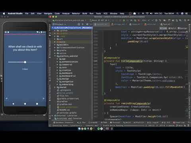The image size is (191, 143).
Task: Open the TODO tool window
Action: [x=104, y=122]
